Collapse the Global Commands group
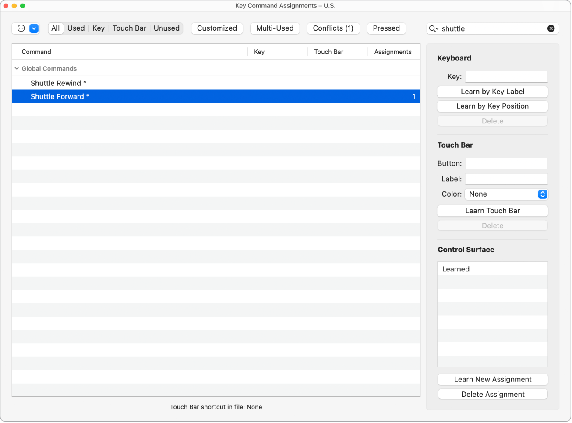This screenshot has height=423, width=572. tap(17, 68)
